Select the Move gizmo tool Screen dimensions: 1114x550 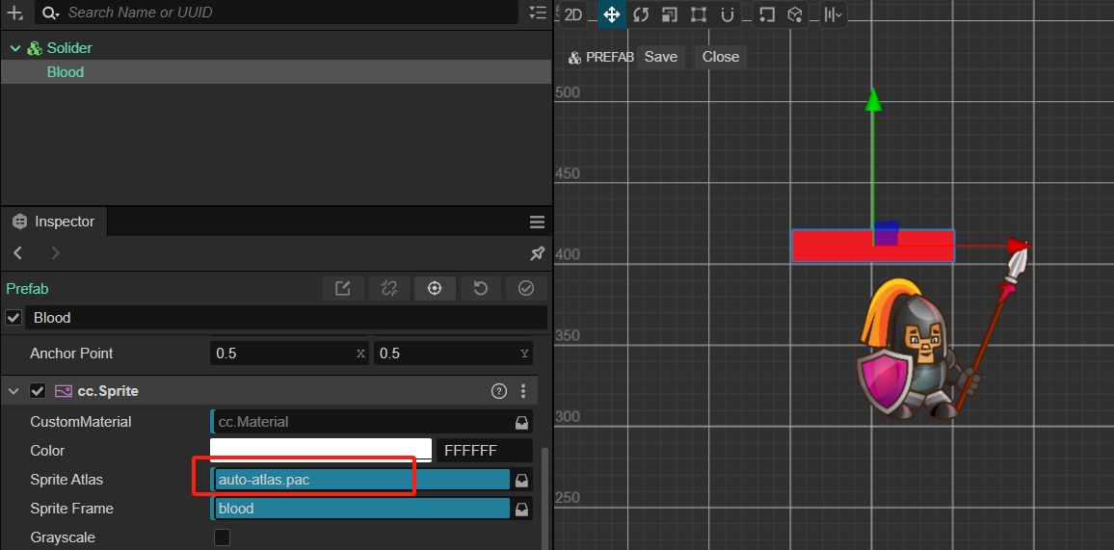612,14
